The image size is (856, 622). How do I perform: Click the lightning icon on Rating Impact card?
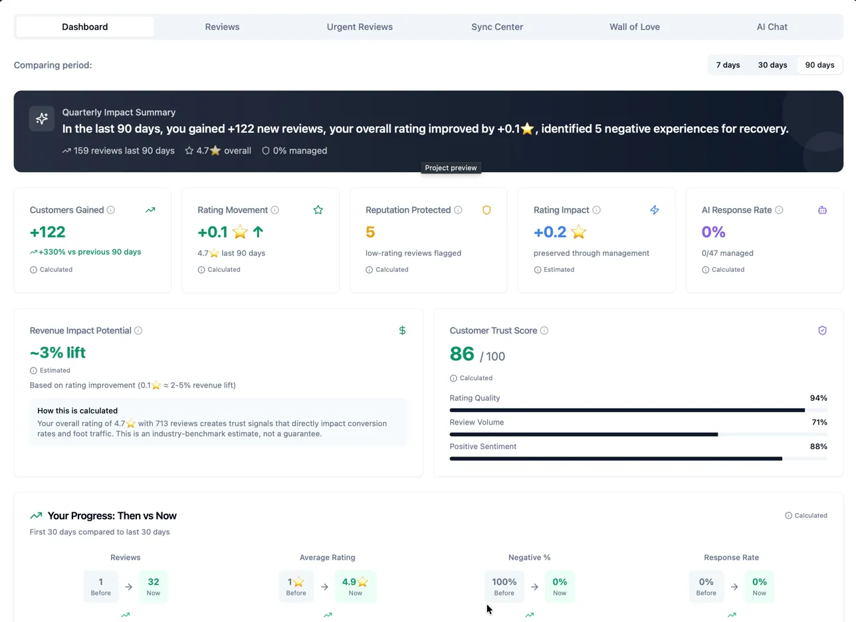(655, 209)
